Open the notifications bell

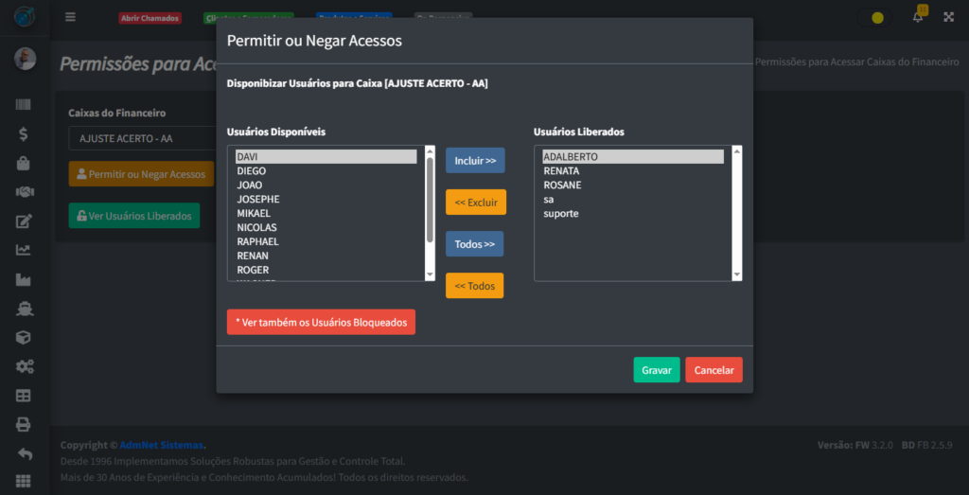point(918,17)
